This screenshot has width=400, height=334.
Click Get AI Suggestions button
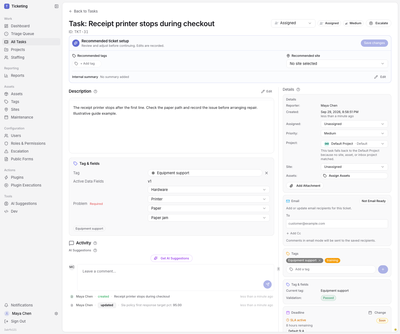tap(171, 258)
